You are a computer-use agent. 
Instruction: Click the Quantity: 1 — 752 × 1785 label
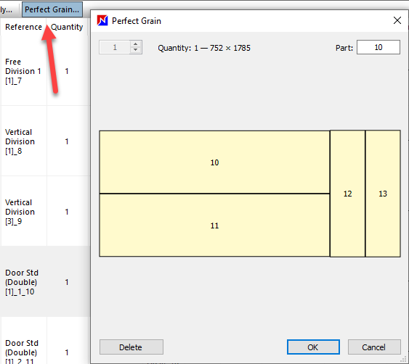pyautogui.click(x=204, y=48)
